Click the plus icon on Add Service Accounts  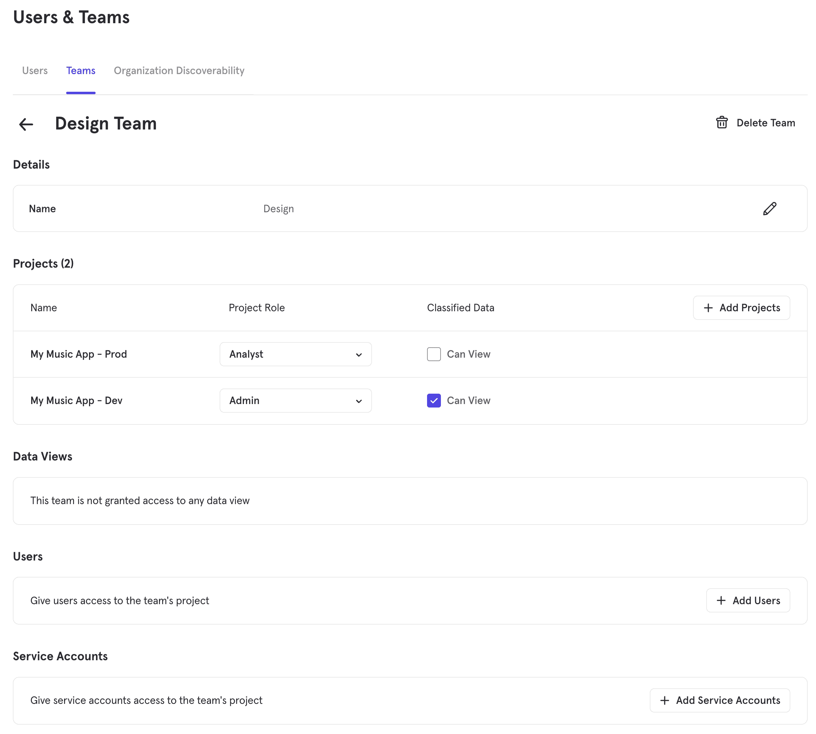(664, 700)
